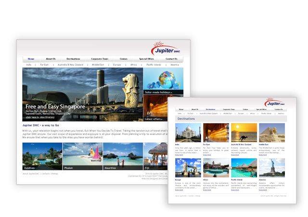Image resolution: width=308 pixels, height=217 pixels.
Task: Click 'know more' under Australia & New Zealand
Action: (x=235, y=155)
